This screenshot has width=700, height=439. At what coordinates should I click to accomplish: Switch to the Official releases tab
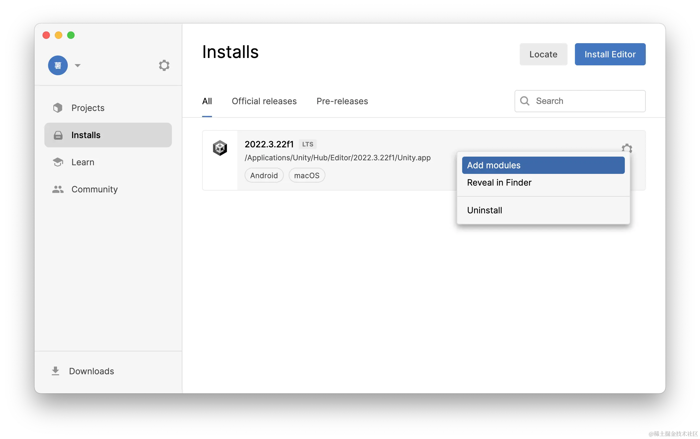[264, 101]
